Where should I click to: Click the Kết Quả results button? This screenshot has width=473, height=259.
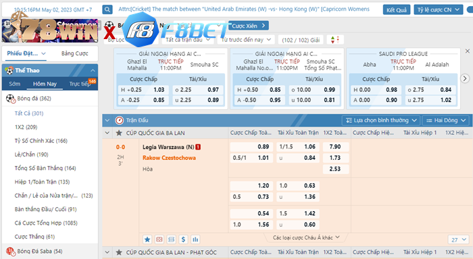[x=397, y=9]
